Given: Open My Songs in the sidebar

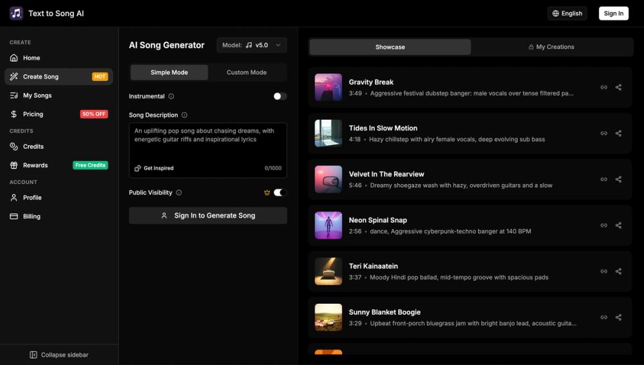Looking at the screenshot, I should 59,95.
